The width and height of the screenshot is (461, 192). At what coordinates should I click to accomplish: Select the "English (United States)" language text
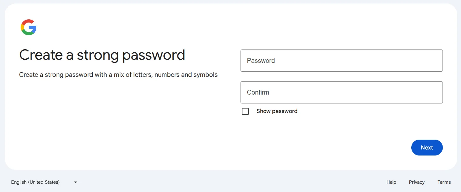click(35, 182)
